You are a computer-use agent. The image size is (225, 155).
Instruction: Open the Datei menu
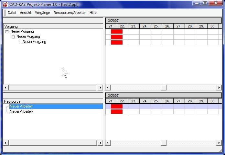[12, 13]
